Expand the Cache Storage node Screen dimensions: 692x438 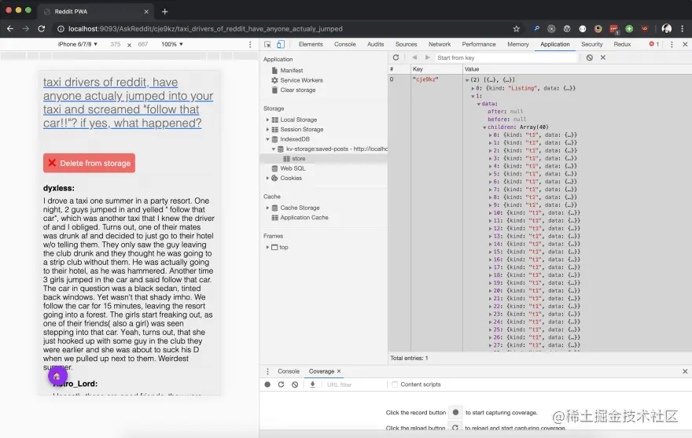coord(267,208)
